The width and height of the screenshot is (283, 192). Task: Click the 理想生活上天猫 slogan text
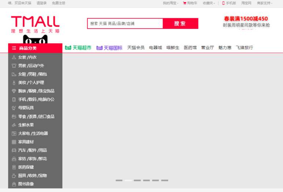(x=35, y=31)
